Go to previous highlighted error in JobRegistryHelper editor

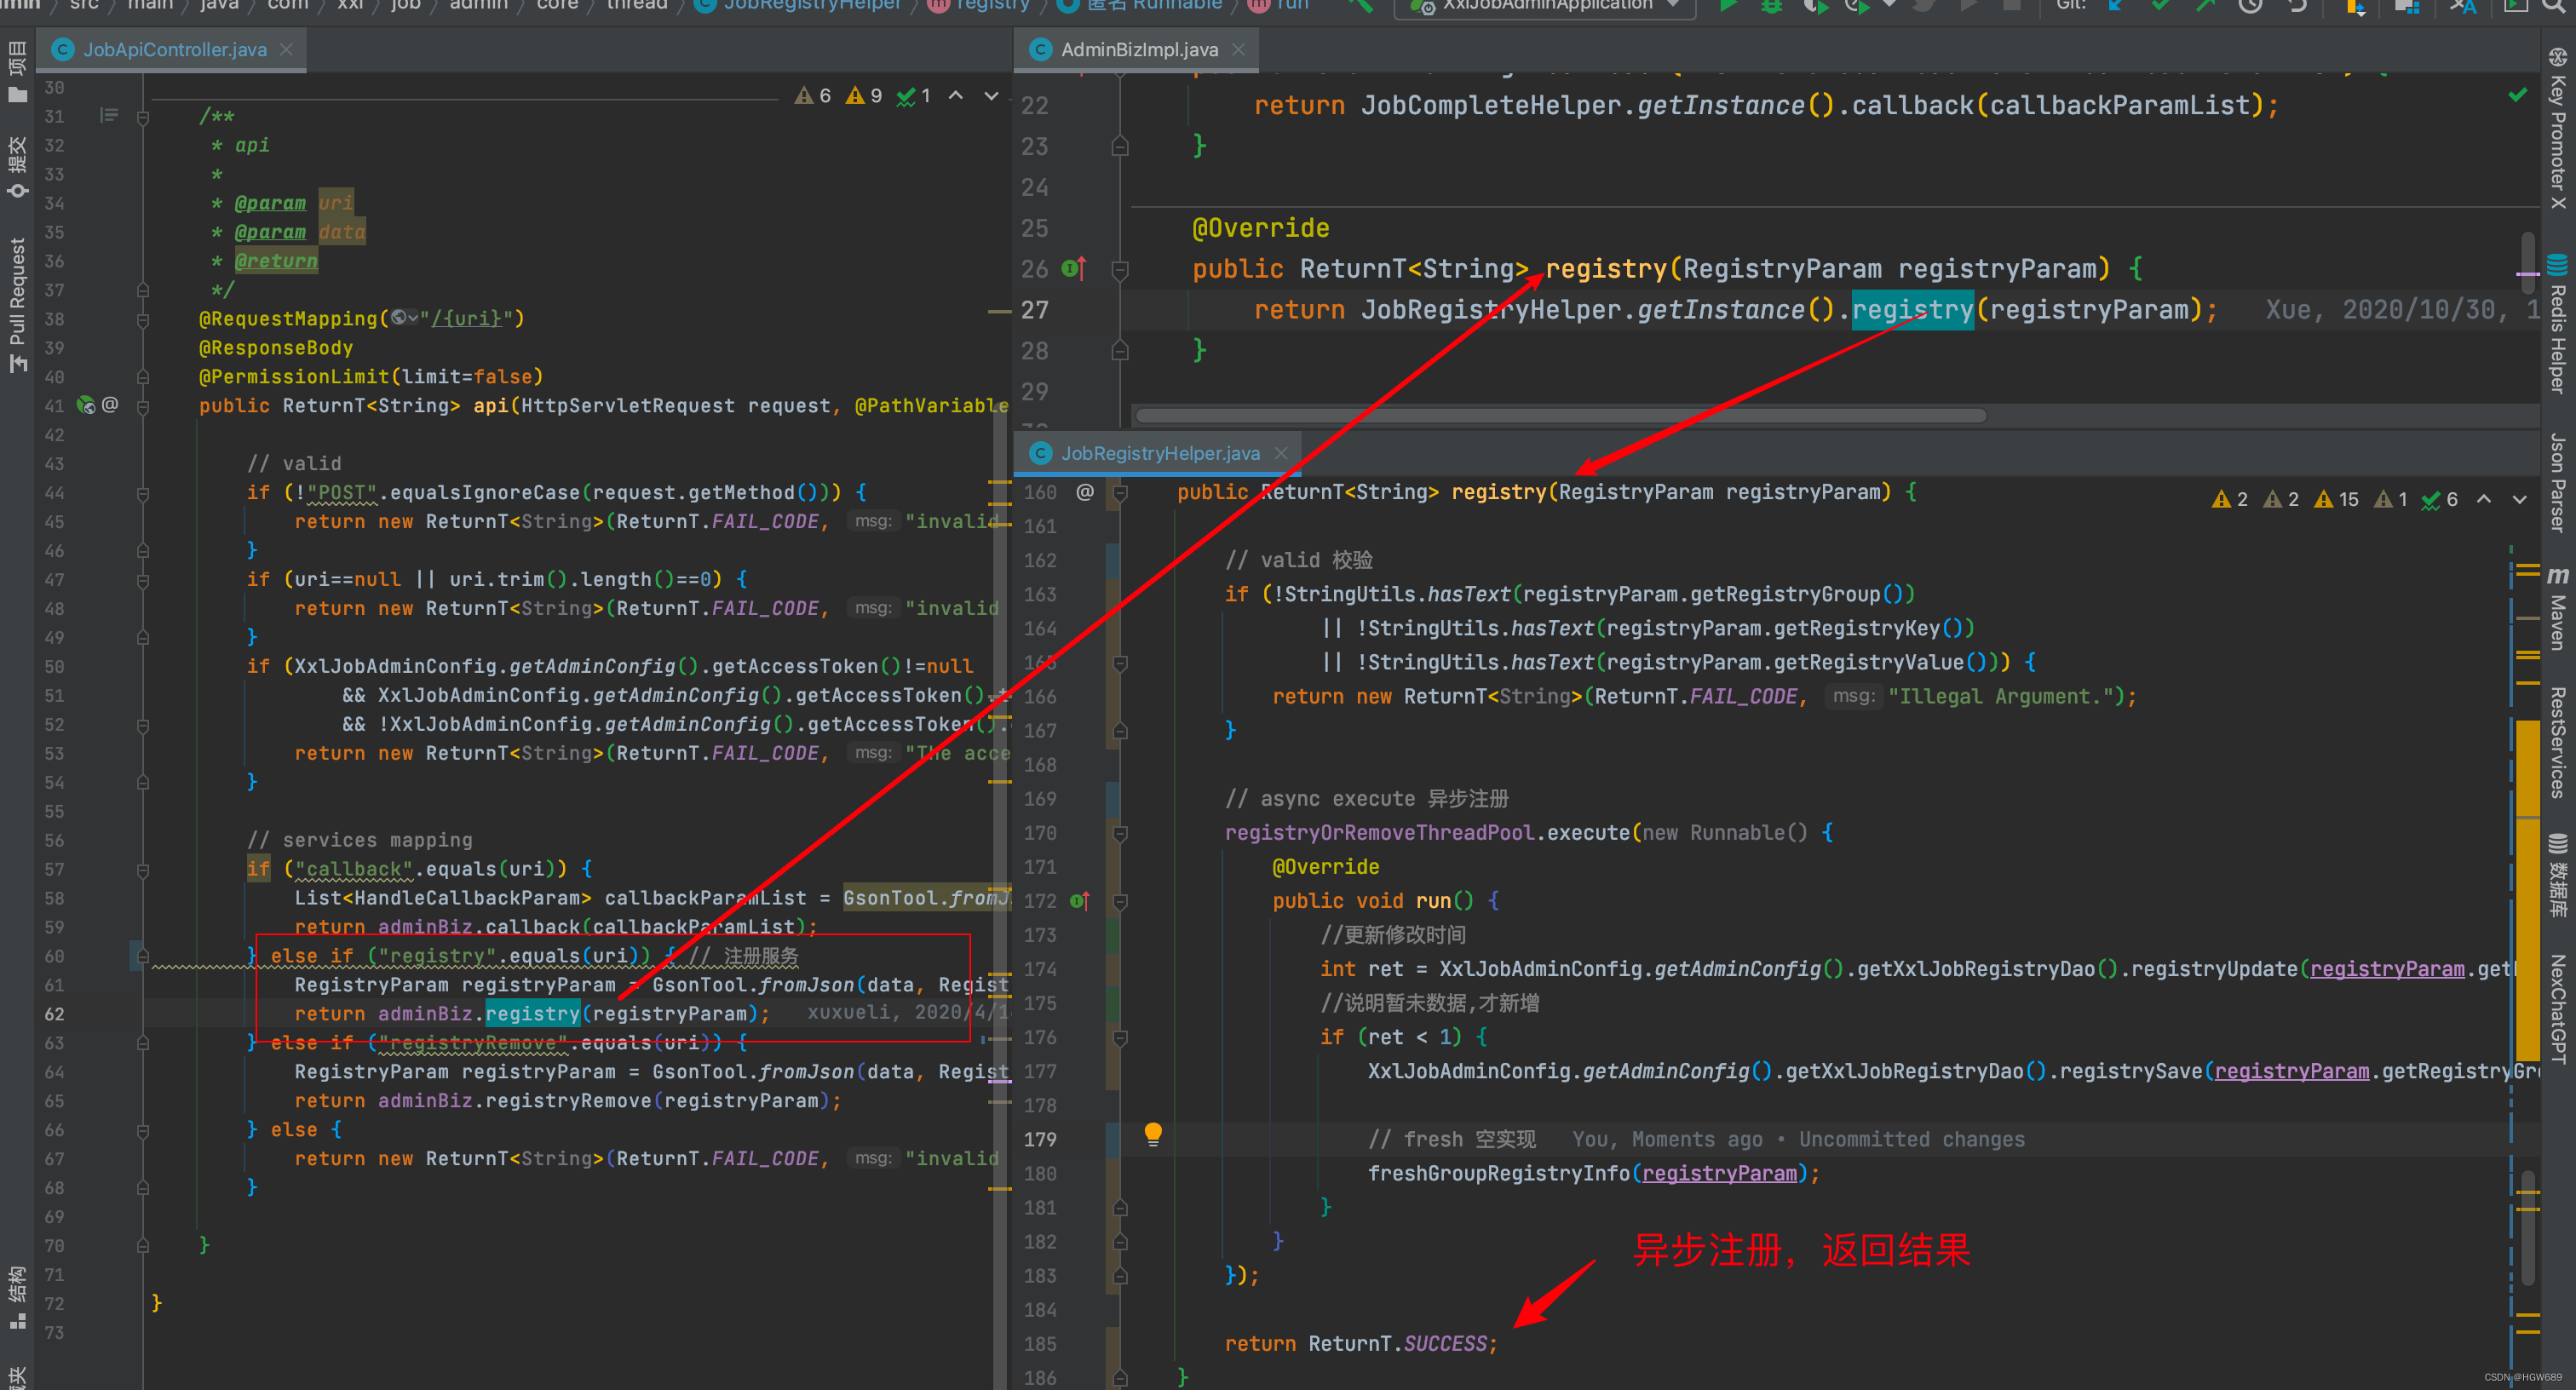(x=2484, y=499)
